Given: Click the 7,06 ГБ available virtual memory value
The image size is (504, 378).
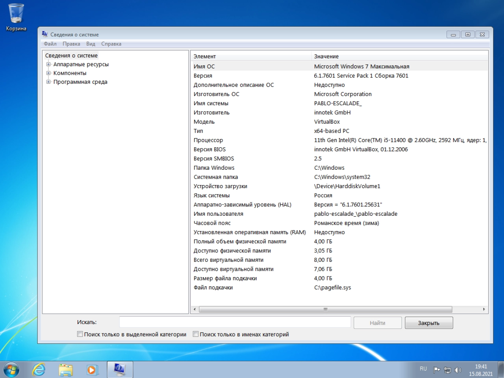Looking at the screenshot, I should click(x=323, y=269).
